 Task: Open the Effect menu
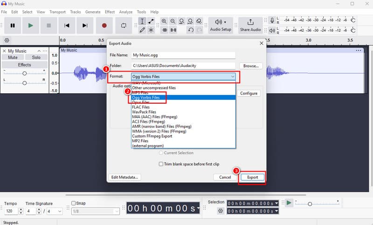pyautogui.click(x=110, y=12)
